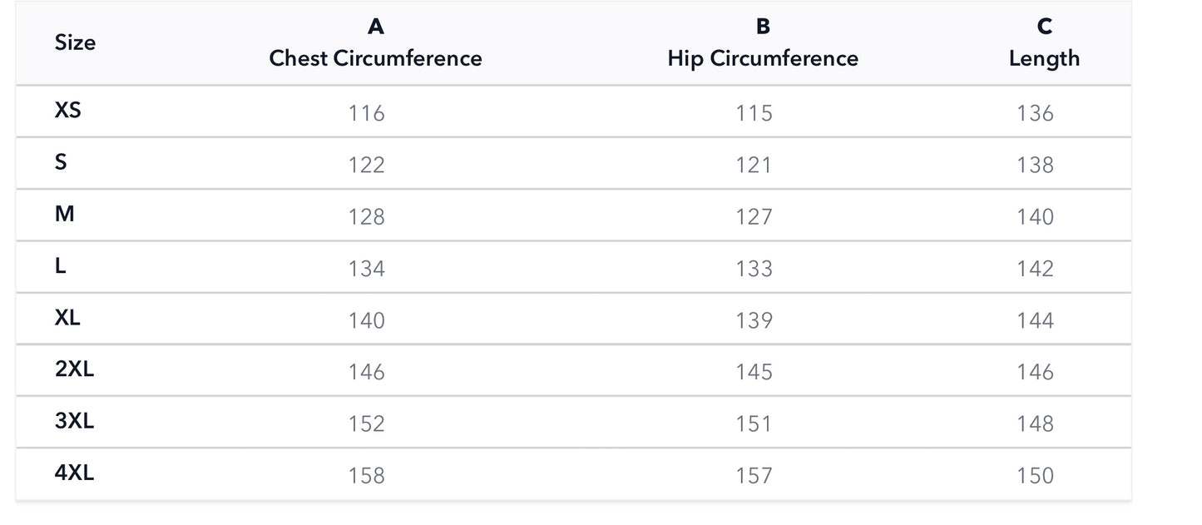The width and height of the screenshot is (1202, 525).
Task: Select the XS size row label
Action: (67, 110)
